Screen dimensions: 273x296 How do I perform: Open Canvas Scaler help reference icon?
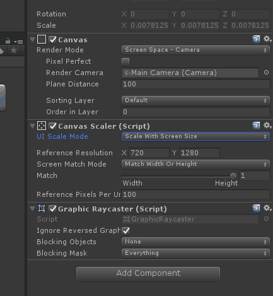click(256, 126)
